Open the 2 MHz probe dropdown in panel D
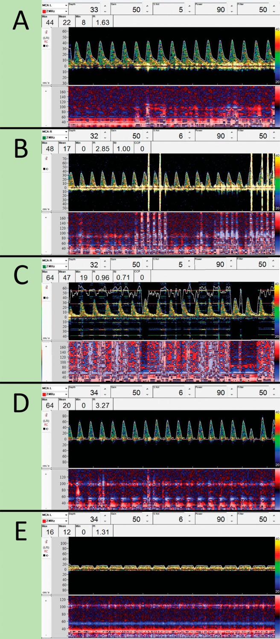 (x=65, y=394)
